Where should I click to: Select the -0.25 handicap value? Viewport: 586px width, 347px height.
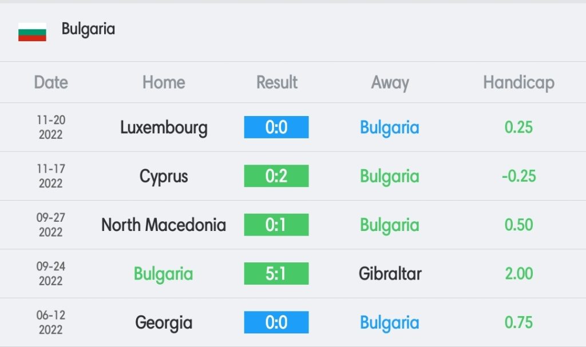click(518, 176)
